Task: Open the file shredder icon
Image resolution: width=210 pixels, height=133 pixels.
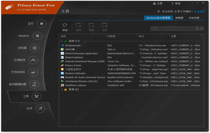Action: tap(33, 72)
